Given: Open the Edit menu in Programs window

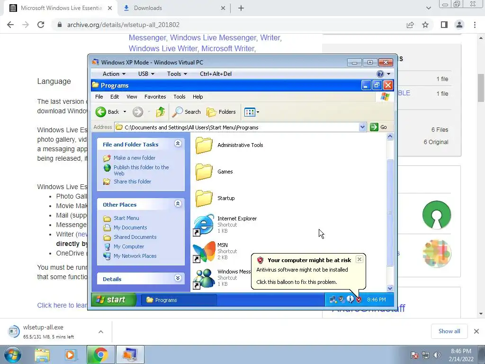Looking at the screenshot, I should click(115, 97).
